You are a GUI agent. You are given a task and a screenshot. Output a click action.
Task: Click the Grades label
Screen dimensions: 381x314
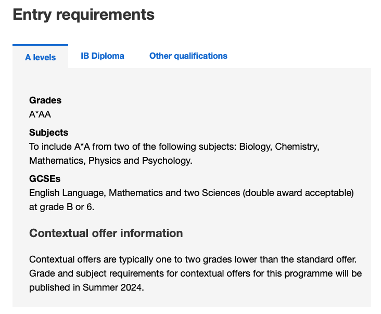[x=45, y=100]
